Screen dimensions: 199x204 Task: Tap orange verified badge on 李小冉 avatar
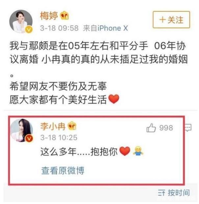(29, 139)
